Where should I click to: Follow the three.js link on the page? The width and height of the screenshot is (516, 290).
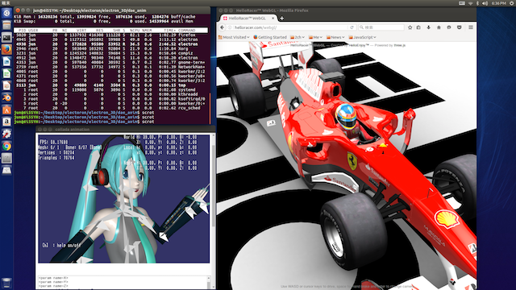[x=400, y=45]
